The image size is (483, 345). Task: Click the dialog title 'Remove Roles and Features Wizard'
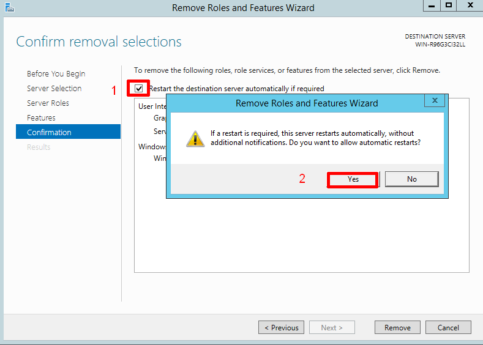pos(307,103)
